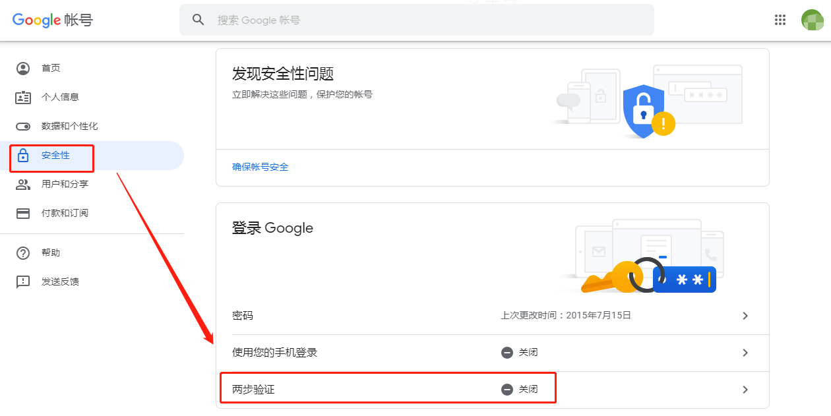Focus the 搜索 Google 帐号 search field

(x=417, y=20)
